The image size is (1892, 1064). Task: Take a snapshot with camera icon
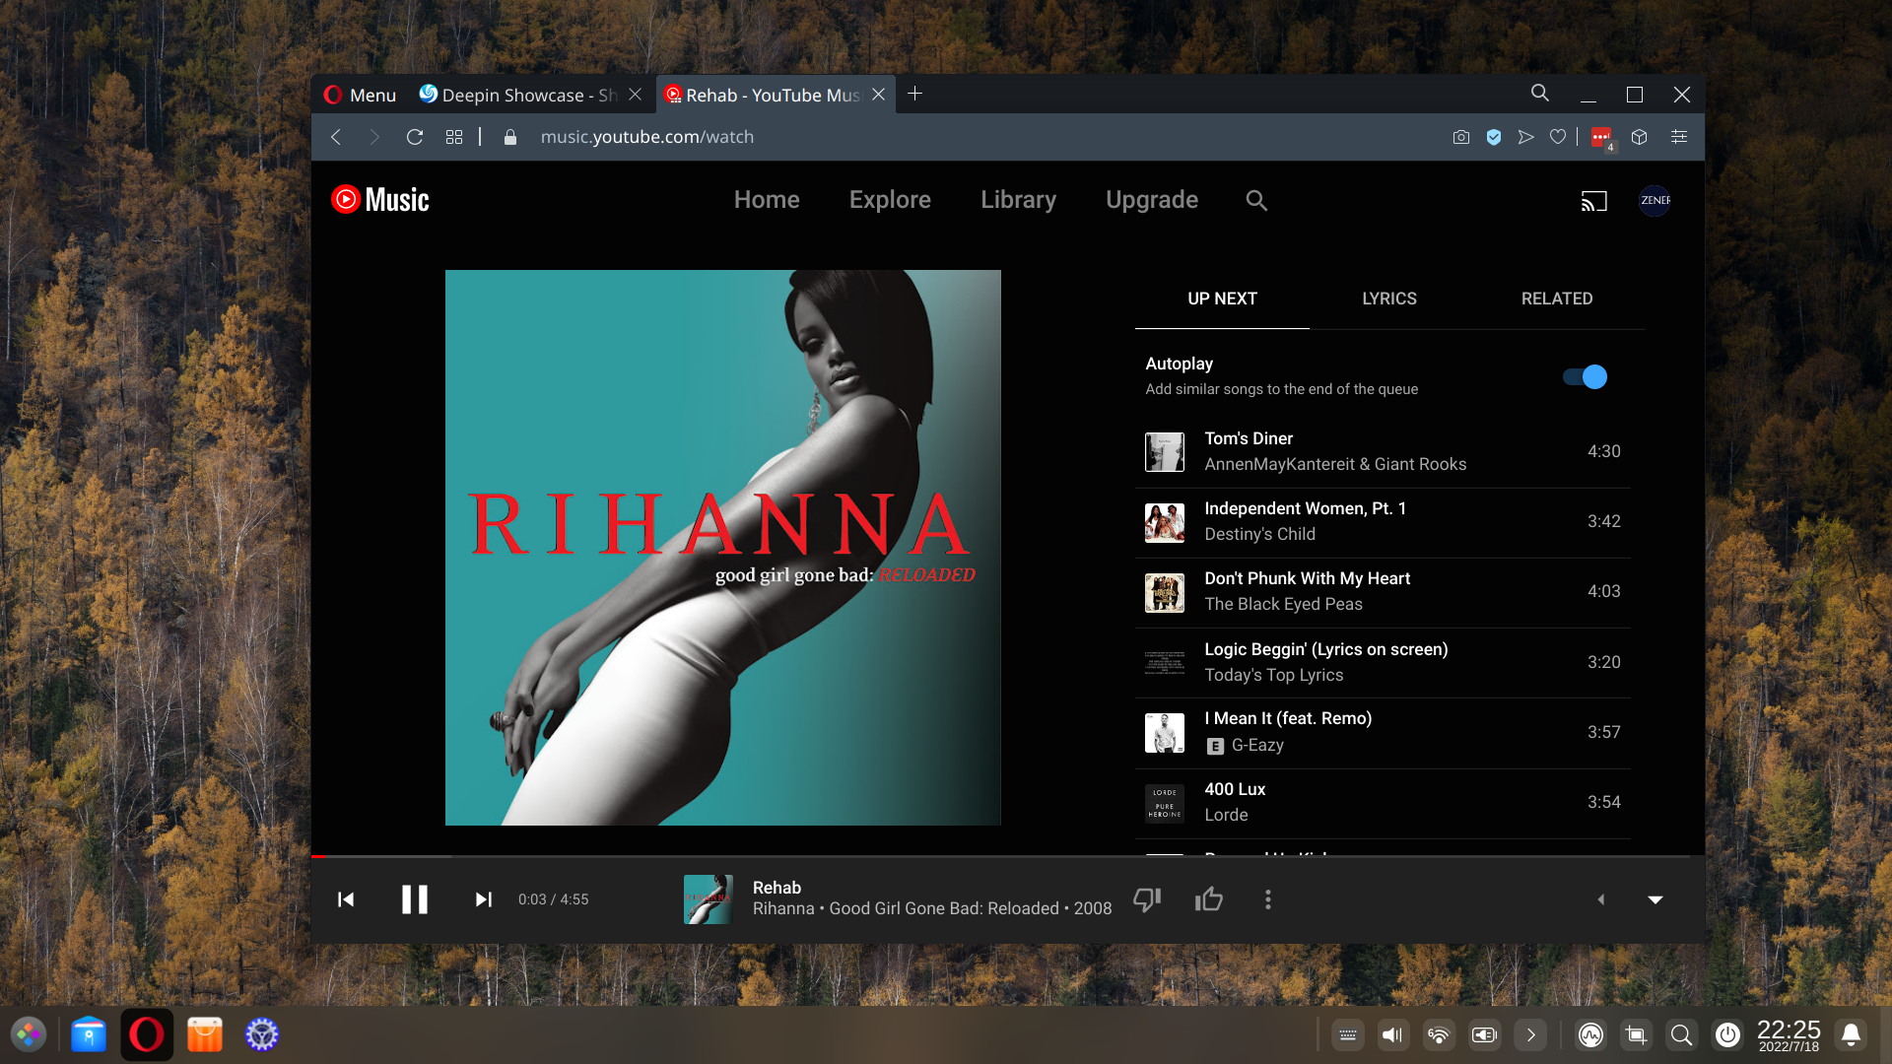[x=1461, y=137]
